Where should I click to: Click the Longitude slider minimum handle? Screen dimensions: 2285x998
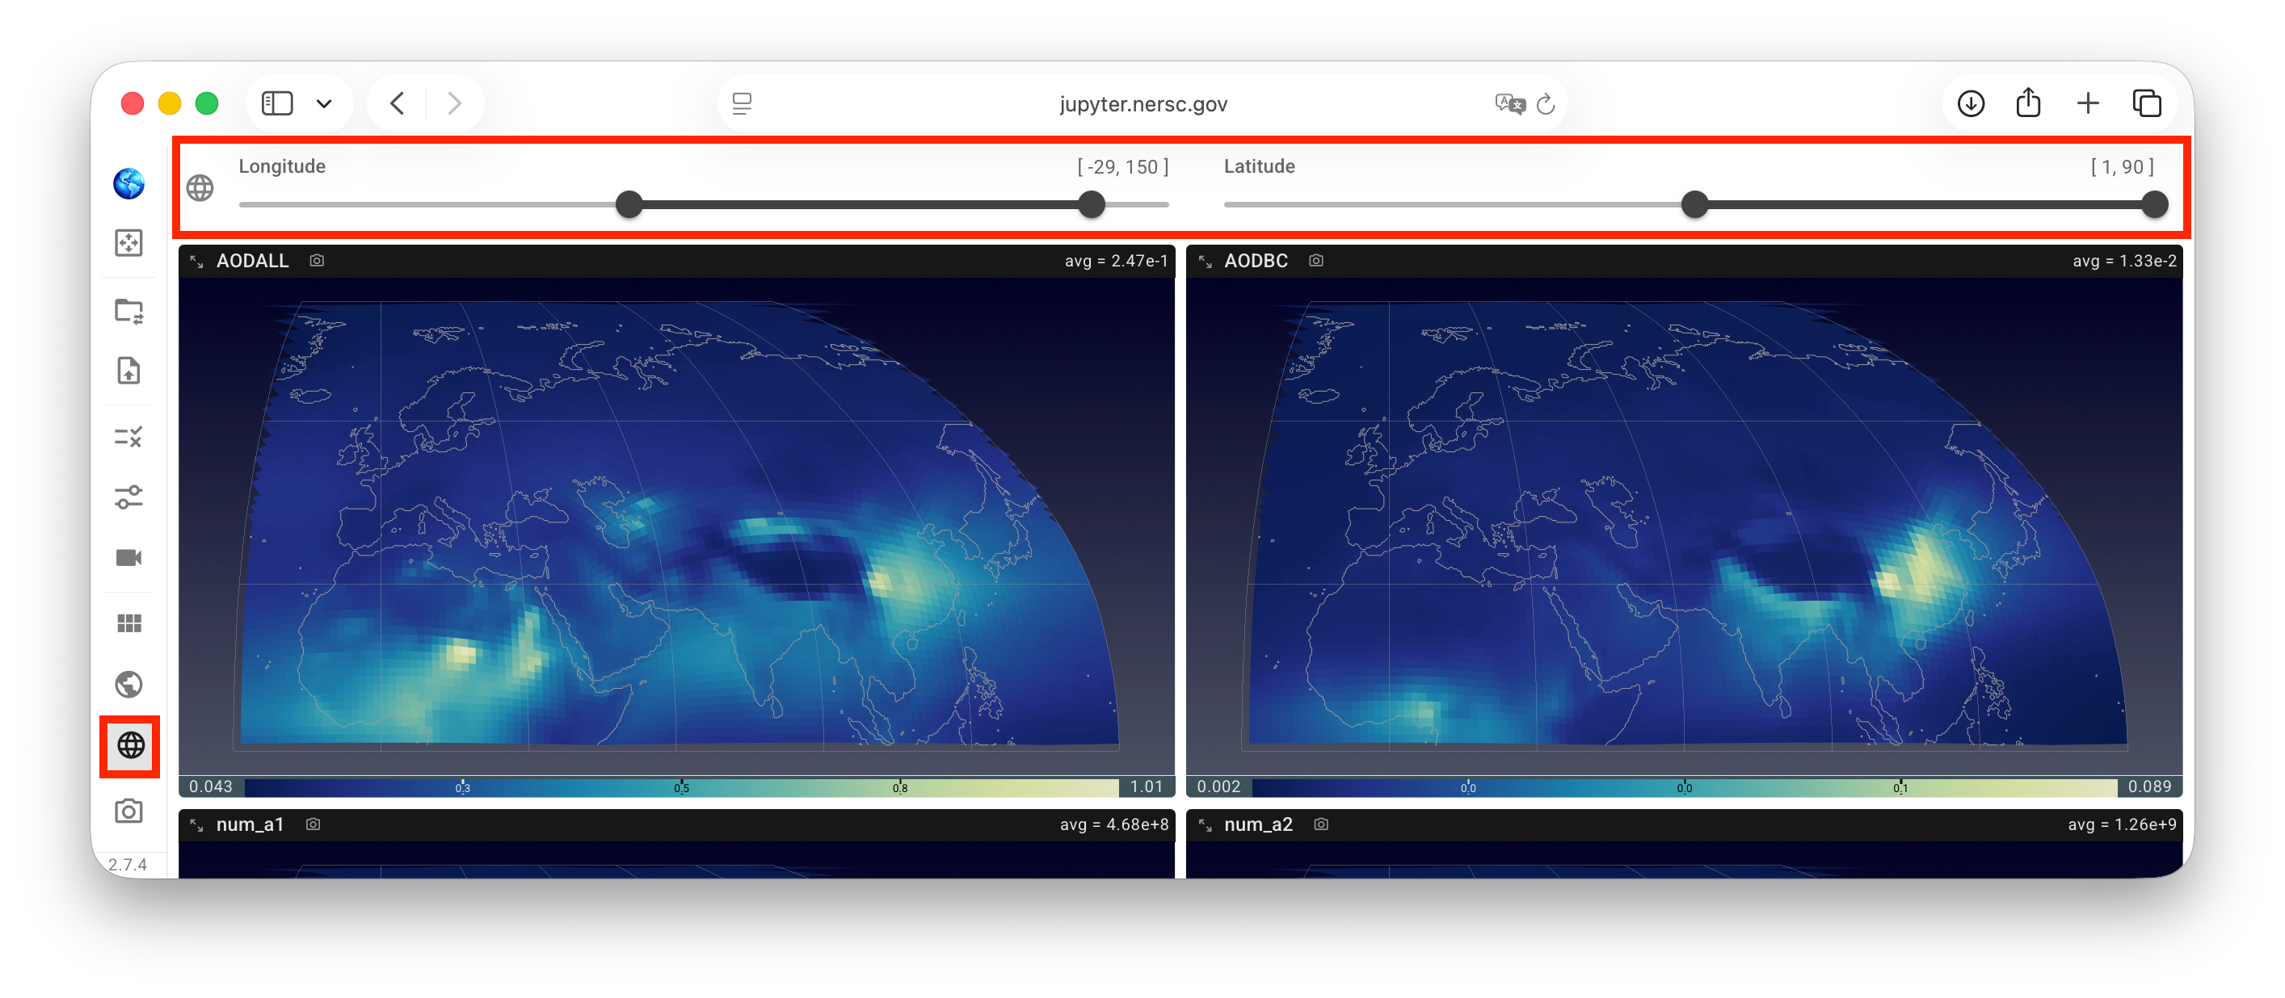pos(629,205)
